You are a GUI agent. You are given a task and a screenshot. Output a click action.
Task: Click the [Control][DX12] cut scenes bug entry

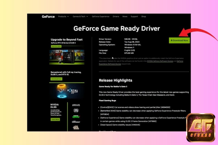tap(135, 107)
